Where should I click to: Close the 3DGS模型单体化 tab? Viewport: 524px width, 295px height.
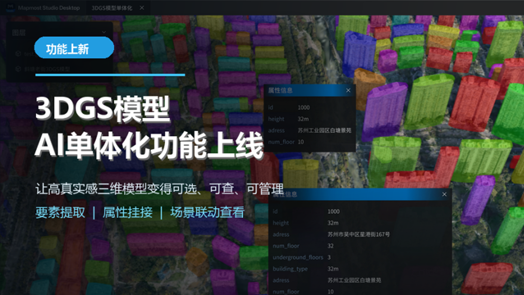pos(142,8)
